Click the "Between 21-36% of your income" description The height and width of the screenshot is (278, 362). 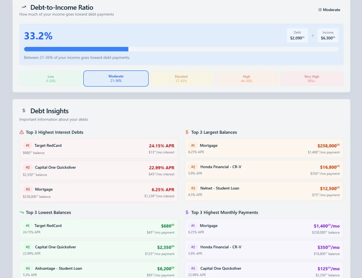(x=77, y=58)
